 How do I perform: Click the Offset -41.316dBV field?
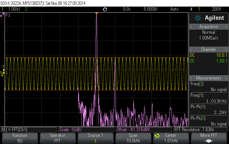[144, 130]
